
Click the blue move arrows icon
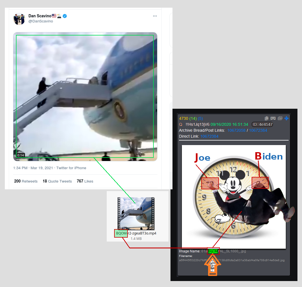coord(287,118)
